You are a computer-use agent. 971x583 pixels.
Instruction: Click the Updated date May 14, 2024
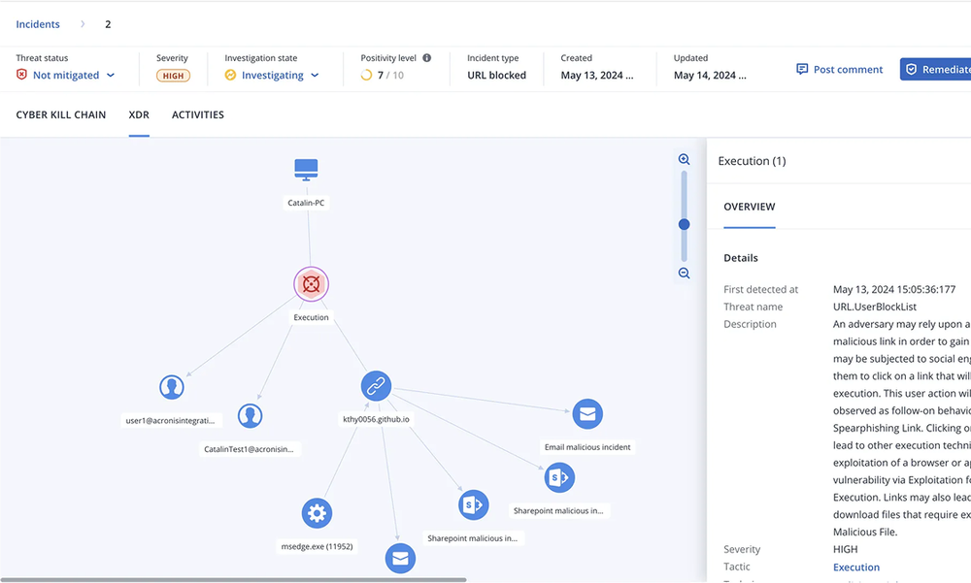point(710,75)
